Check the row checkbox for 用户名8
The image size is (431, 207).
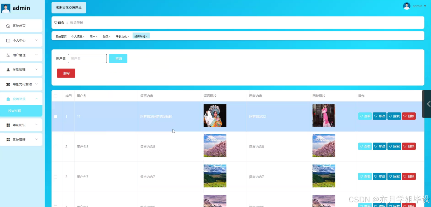[56, 147]
